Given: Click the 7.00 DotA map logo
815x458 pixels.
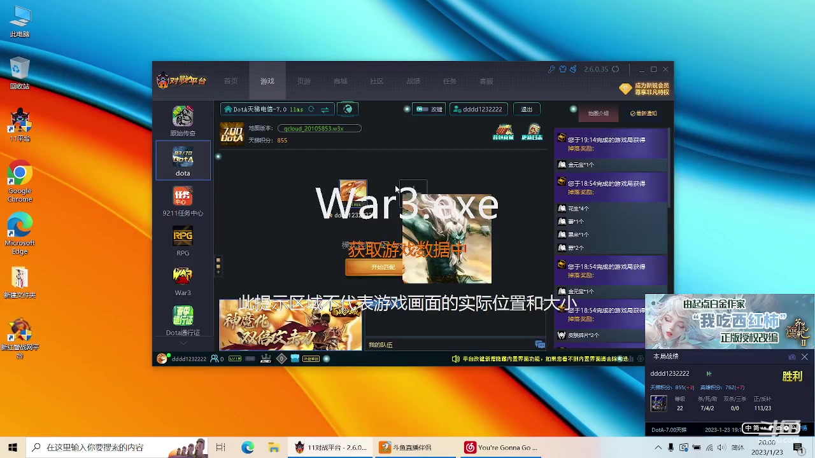Looking at the screenshot, I should coord(232,134).
